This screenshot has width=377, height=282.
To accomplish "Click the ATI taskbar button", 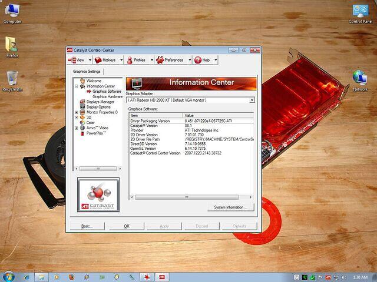I will pyautogui.click(x=162, y=277).
